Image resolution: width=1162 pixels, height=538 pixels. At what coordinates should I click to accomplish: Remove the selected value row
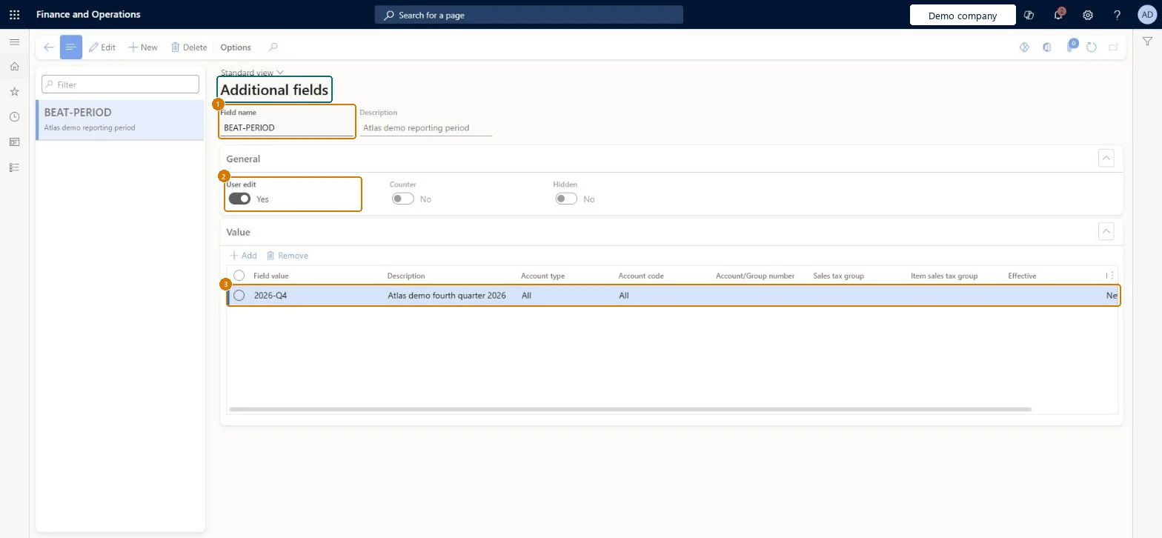coord(288,256)
